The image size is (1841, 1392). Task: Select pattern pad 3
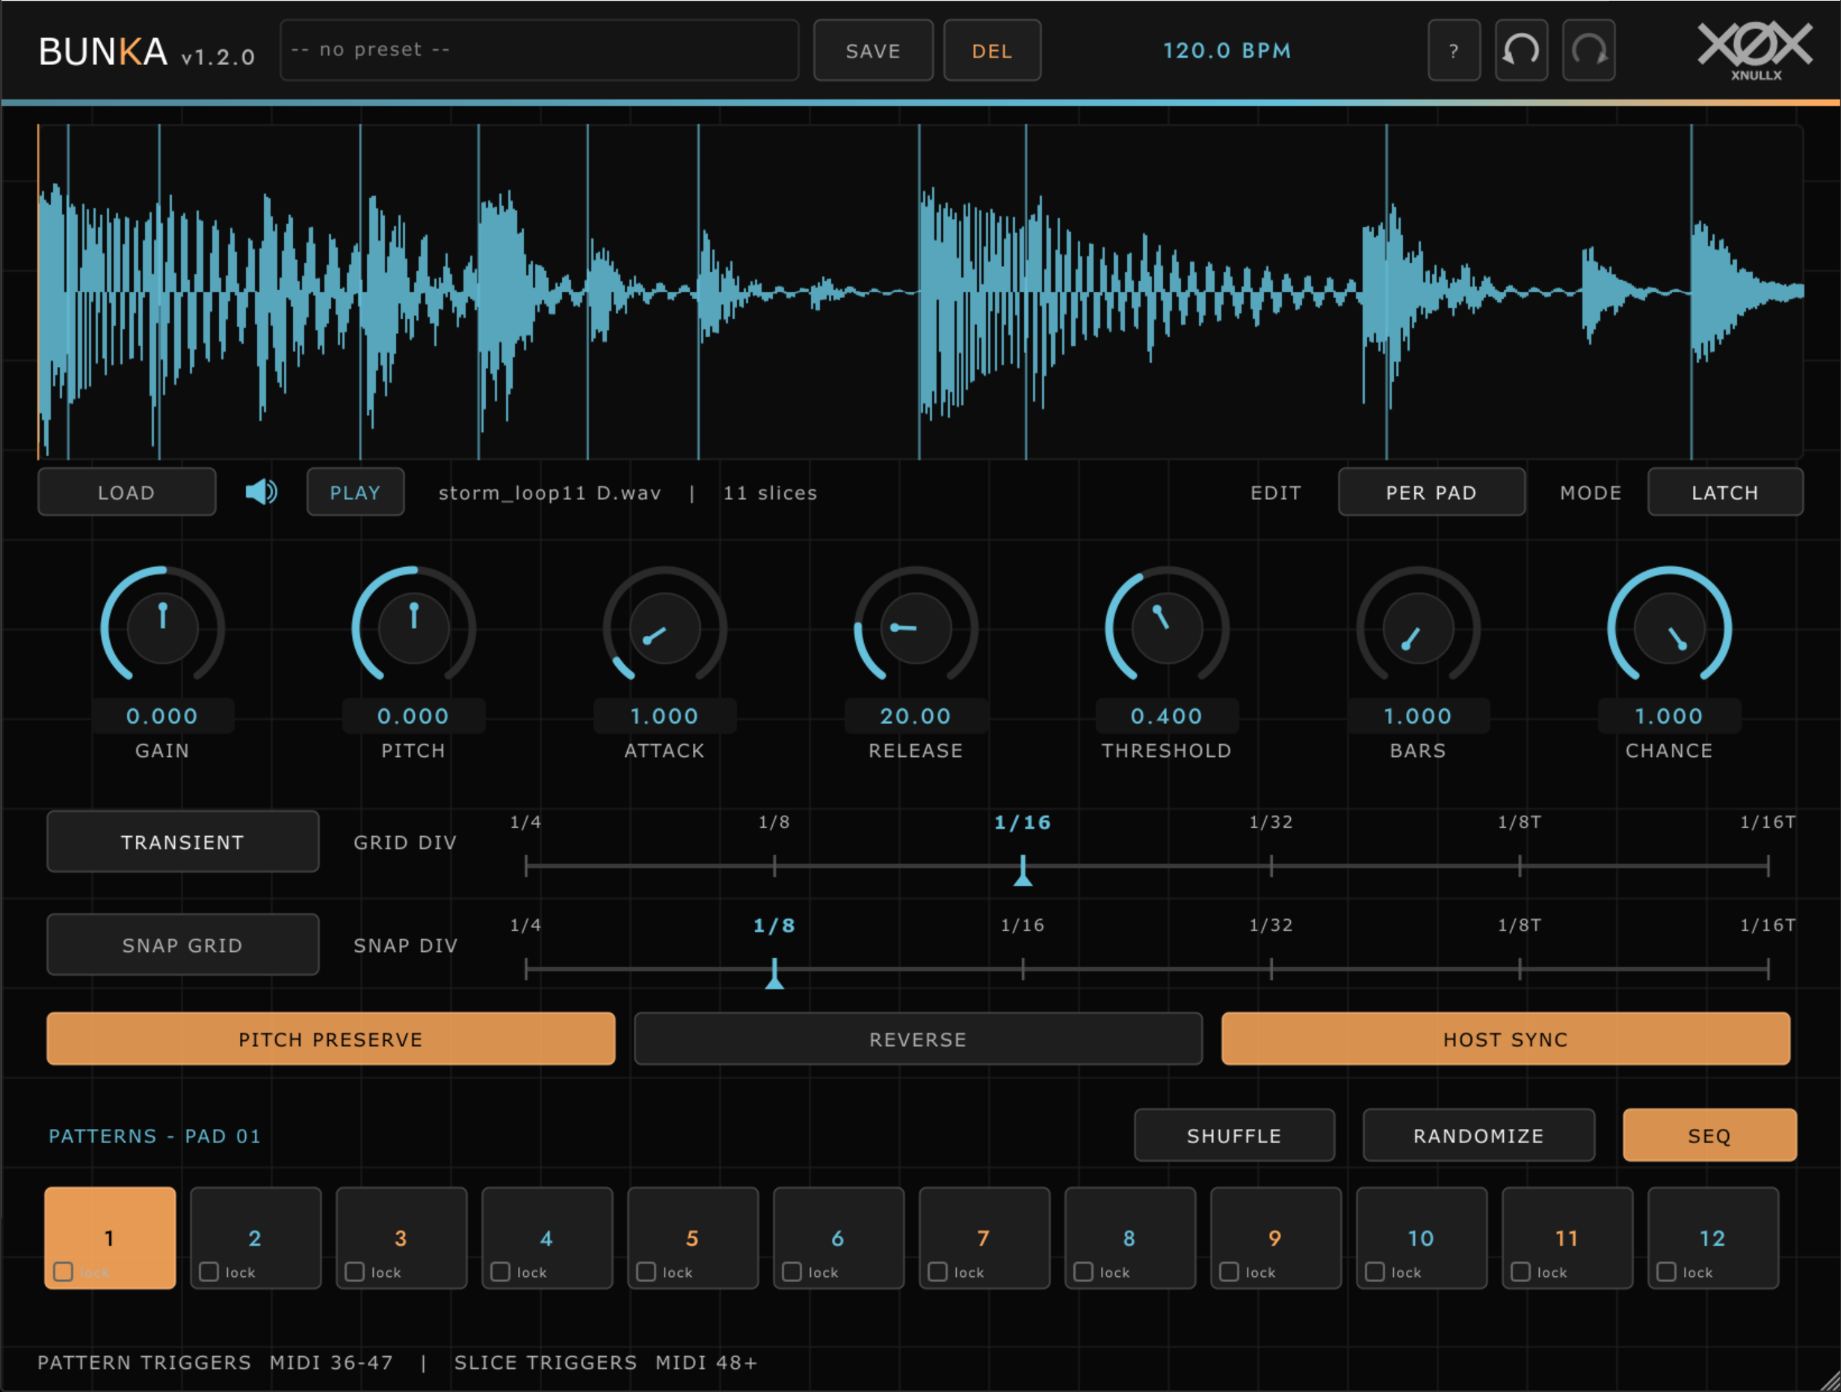401,1237
